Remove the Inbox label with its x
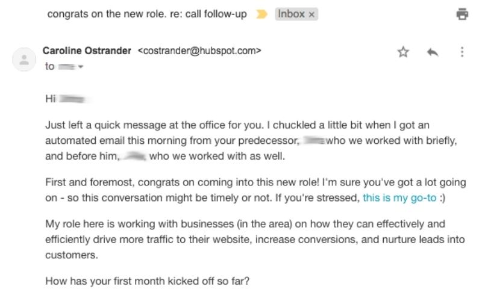The height and width of the screenshot is (301, 482). [x=311, y=15]
